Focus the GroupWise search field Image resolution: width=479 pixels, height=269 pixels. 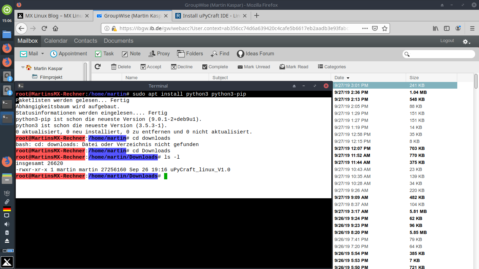coord(439,54)
